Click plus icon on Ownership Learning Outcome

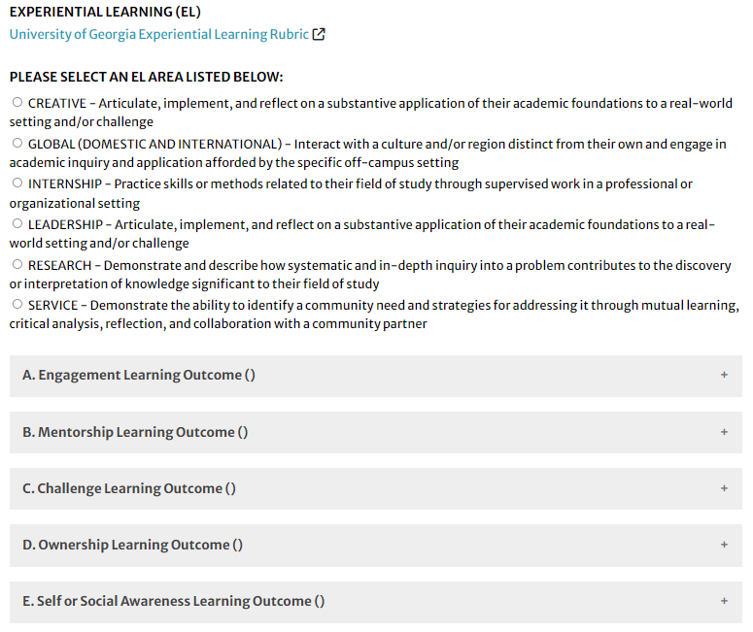tap(724, 545)
